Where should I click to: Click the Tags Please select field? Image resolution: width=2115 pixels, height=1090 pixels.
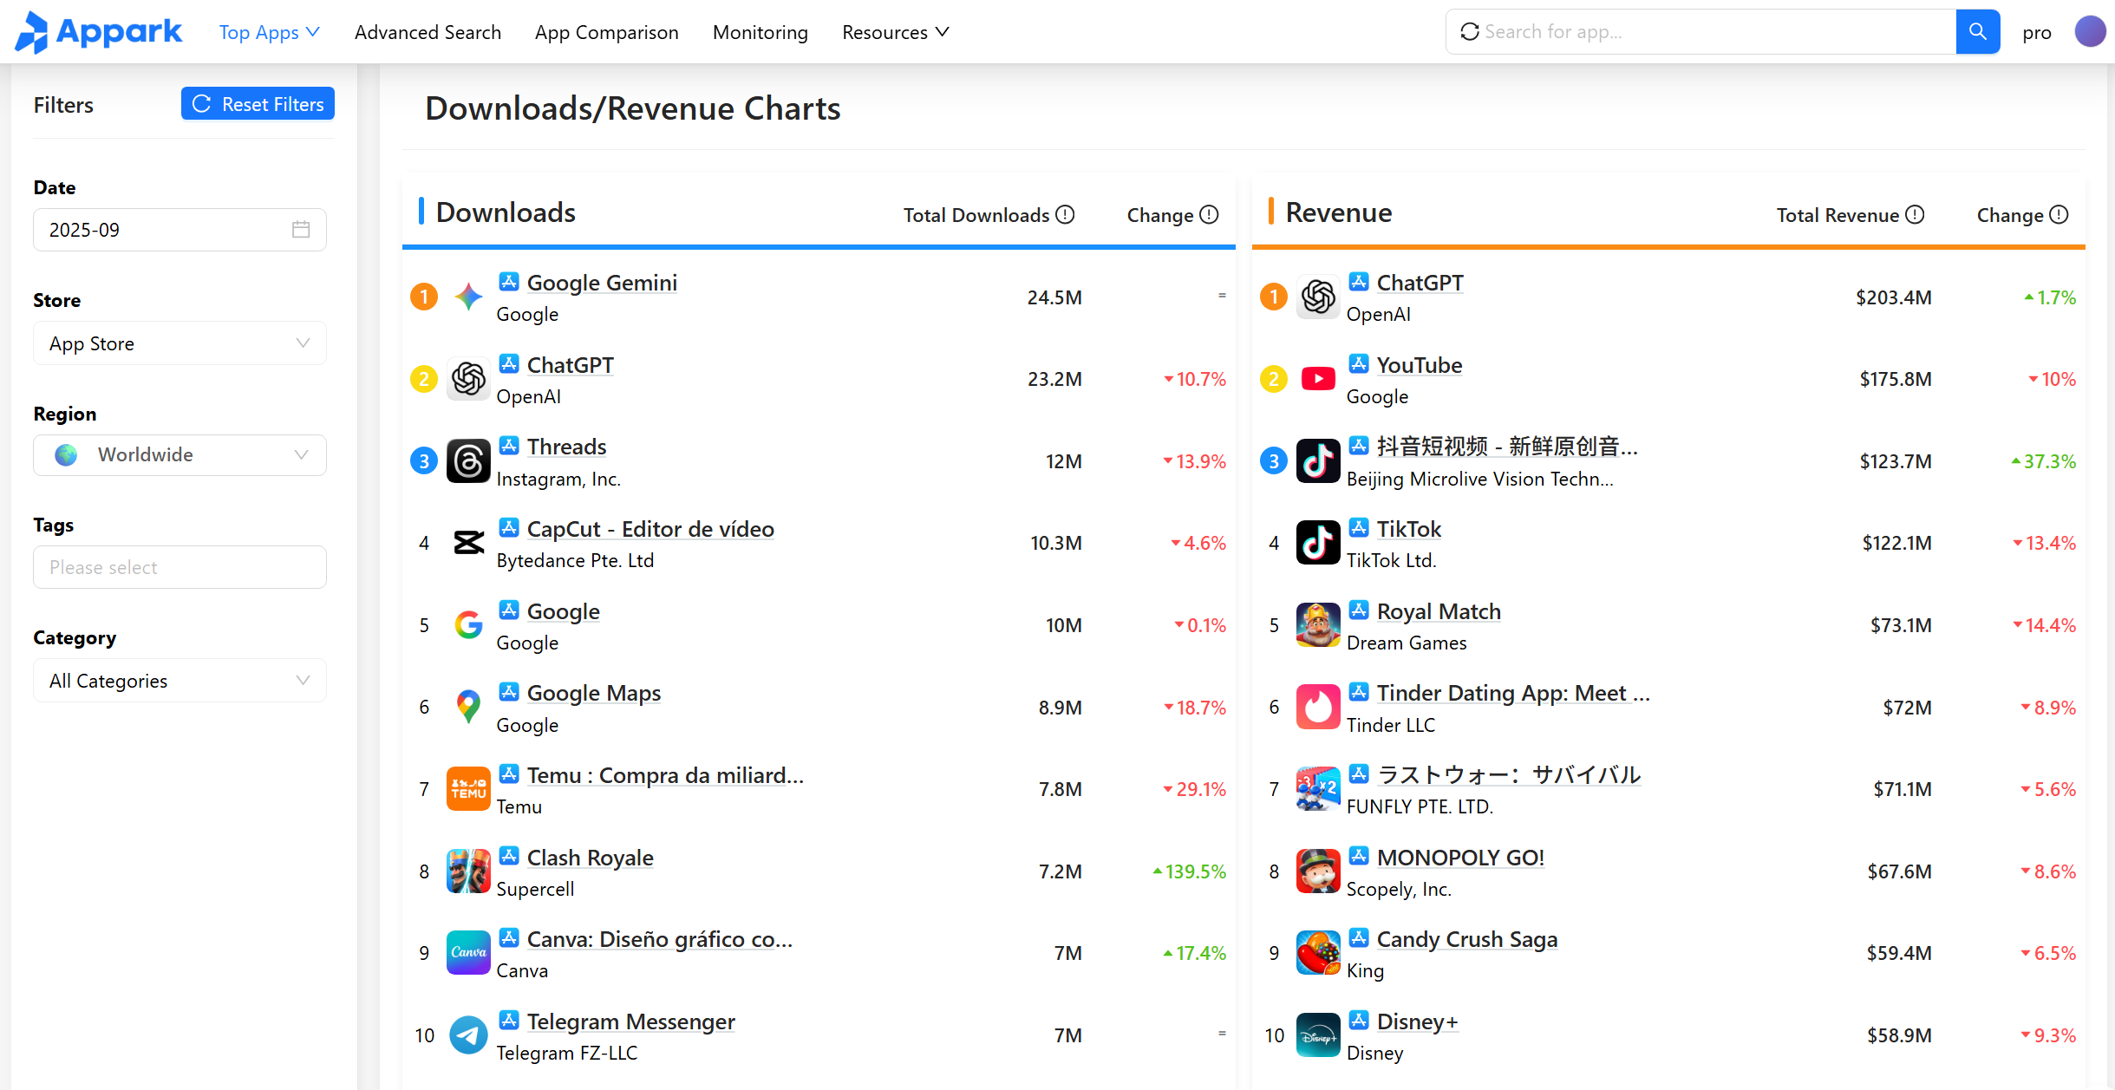pyautogui.click(x=180, y=567)
